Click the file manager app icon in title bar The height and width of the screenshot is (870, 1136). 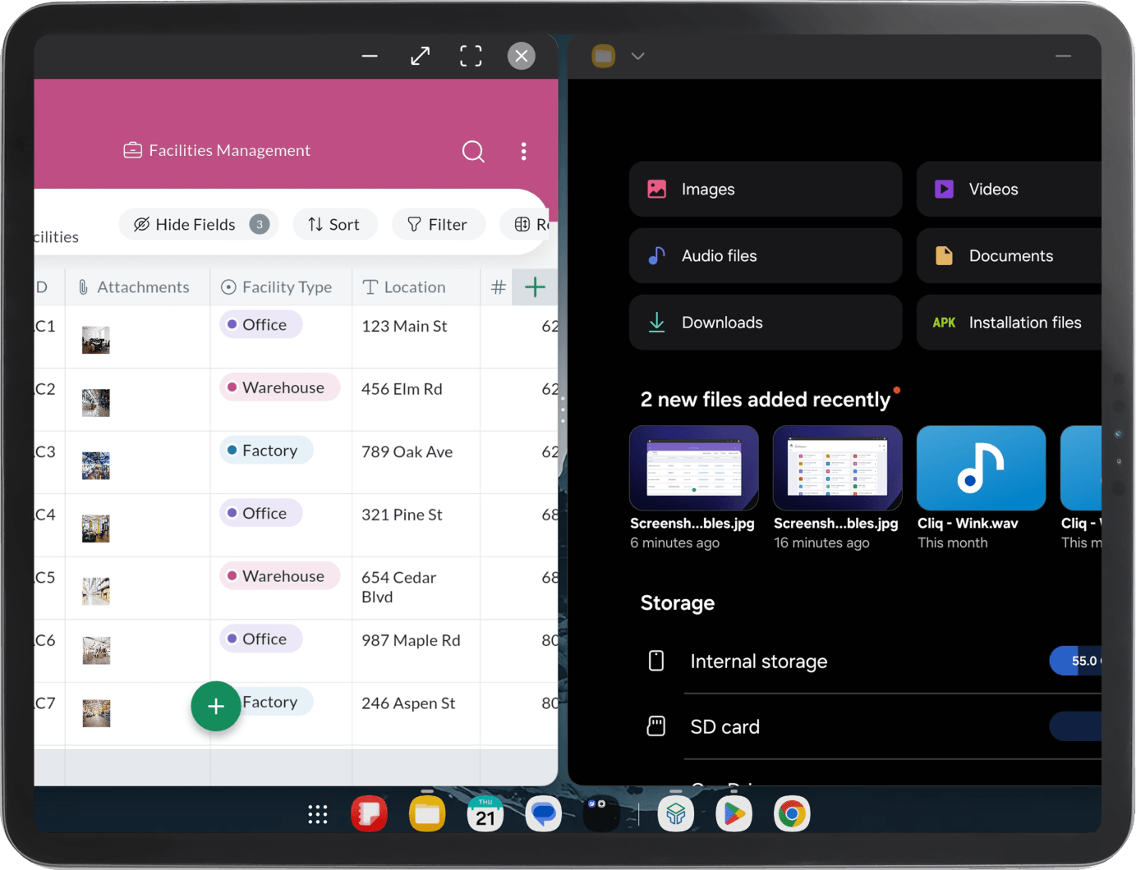click(x=604, y=56)
